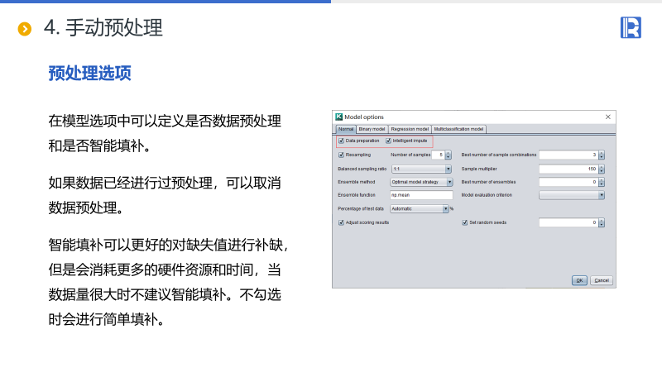Switch to the Normal tab

pyautogui.click(x=346, y=129)
